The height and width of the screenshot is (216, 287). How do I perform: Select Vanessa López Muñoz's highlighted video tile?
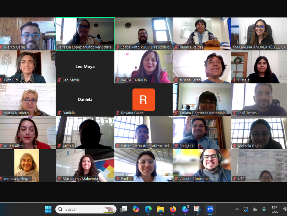click(85, 34)
